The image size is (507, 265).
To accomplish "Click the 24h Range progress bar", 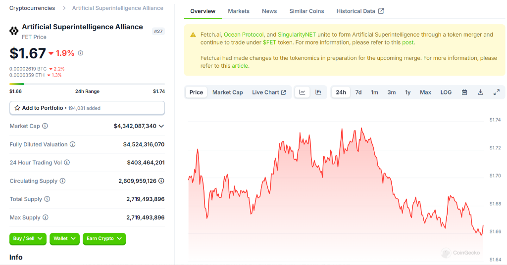I will [x=87, y=84].
